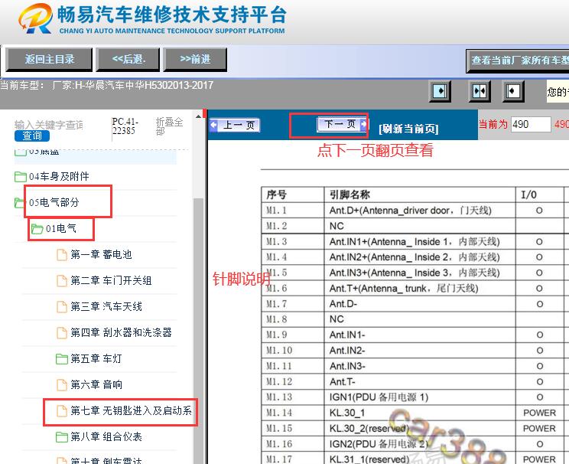This screenshot has height=464, width=569.
Task: Select the M1.2 NC pin name cell
Action: 420,226
